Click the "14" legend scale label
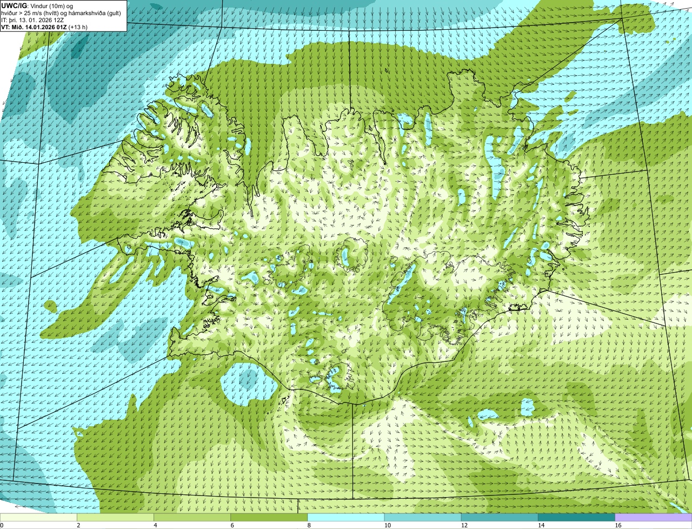 pos(541,525)
